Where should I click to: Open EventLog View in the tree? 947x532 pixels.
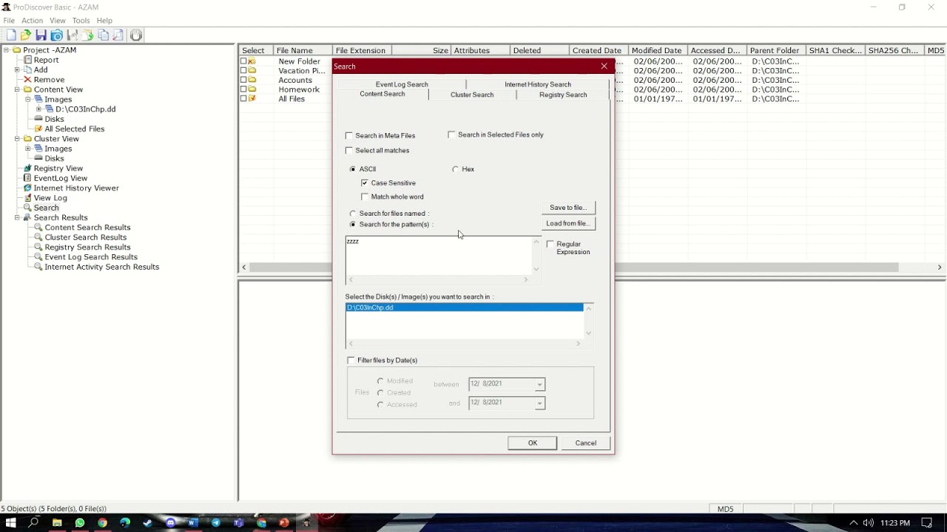point(60,178)
